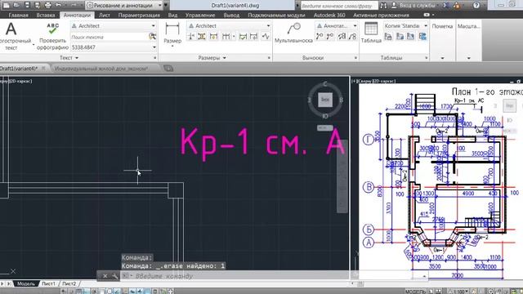
Task: Click the collect multileaders icon
Action: tap(352, 36)
